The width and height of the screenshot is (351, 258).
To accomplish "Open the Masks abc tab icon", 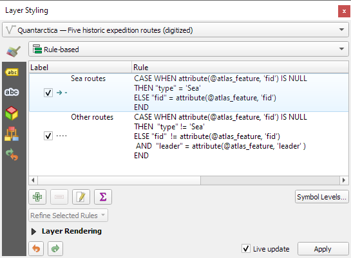I will (x=12, y=92).
